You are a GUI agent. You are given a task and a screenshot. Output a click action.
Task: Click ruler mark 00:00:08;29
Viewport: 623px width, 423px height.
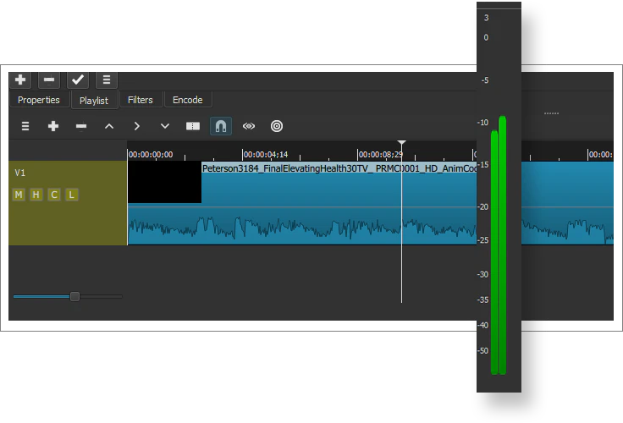coord(381,155)
